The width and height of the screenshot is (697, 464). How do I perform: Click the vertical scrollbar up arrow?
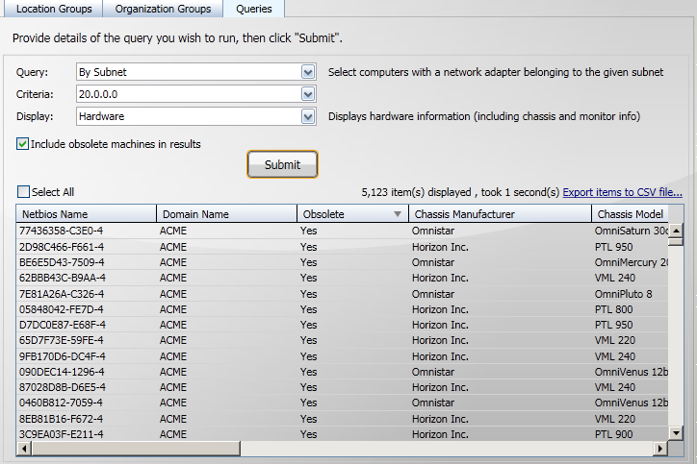676,231
